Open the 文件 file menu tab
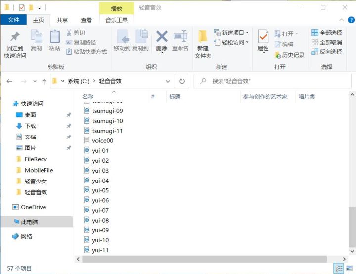The image size is (356, 274). click(14, 20)
